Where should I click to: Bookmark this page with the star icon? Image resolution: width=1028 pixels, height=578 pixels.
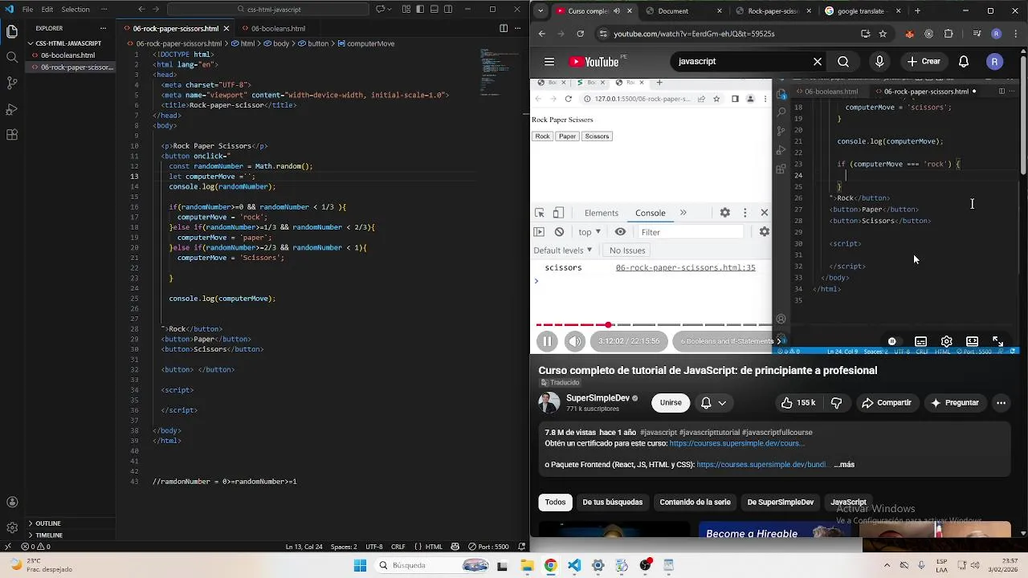click(883, 34)
